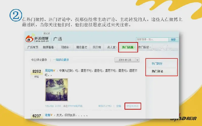This screenshot has width=202, height=126.
Task: Switch to 一周评论最多 view
Action: click(61, 60)
